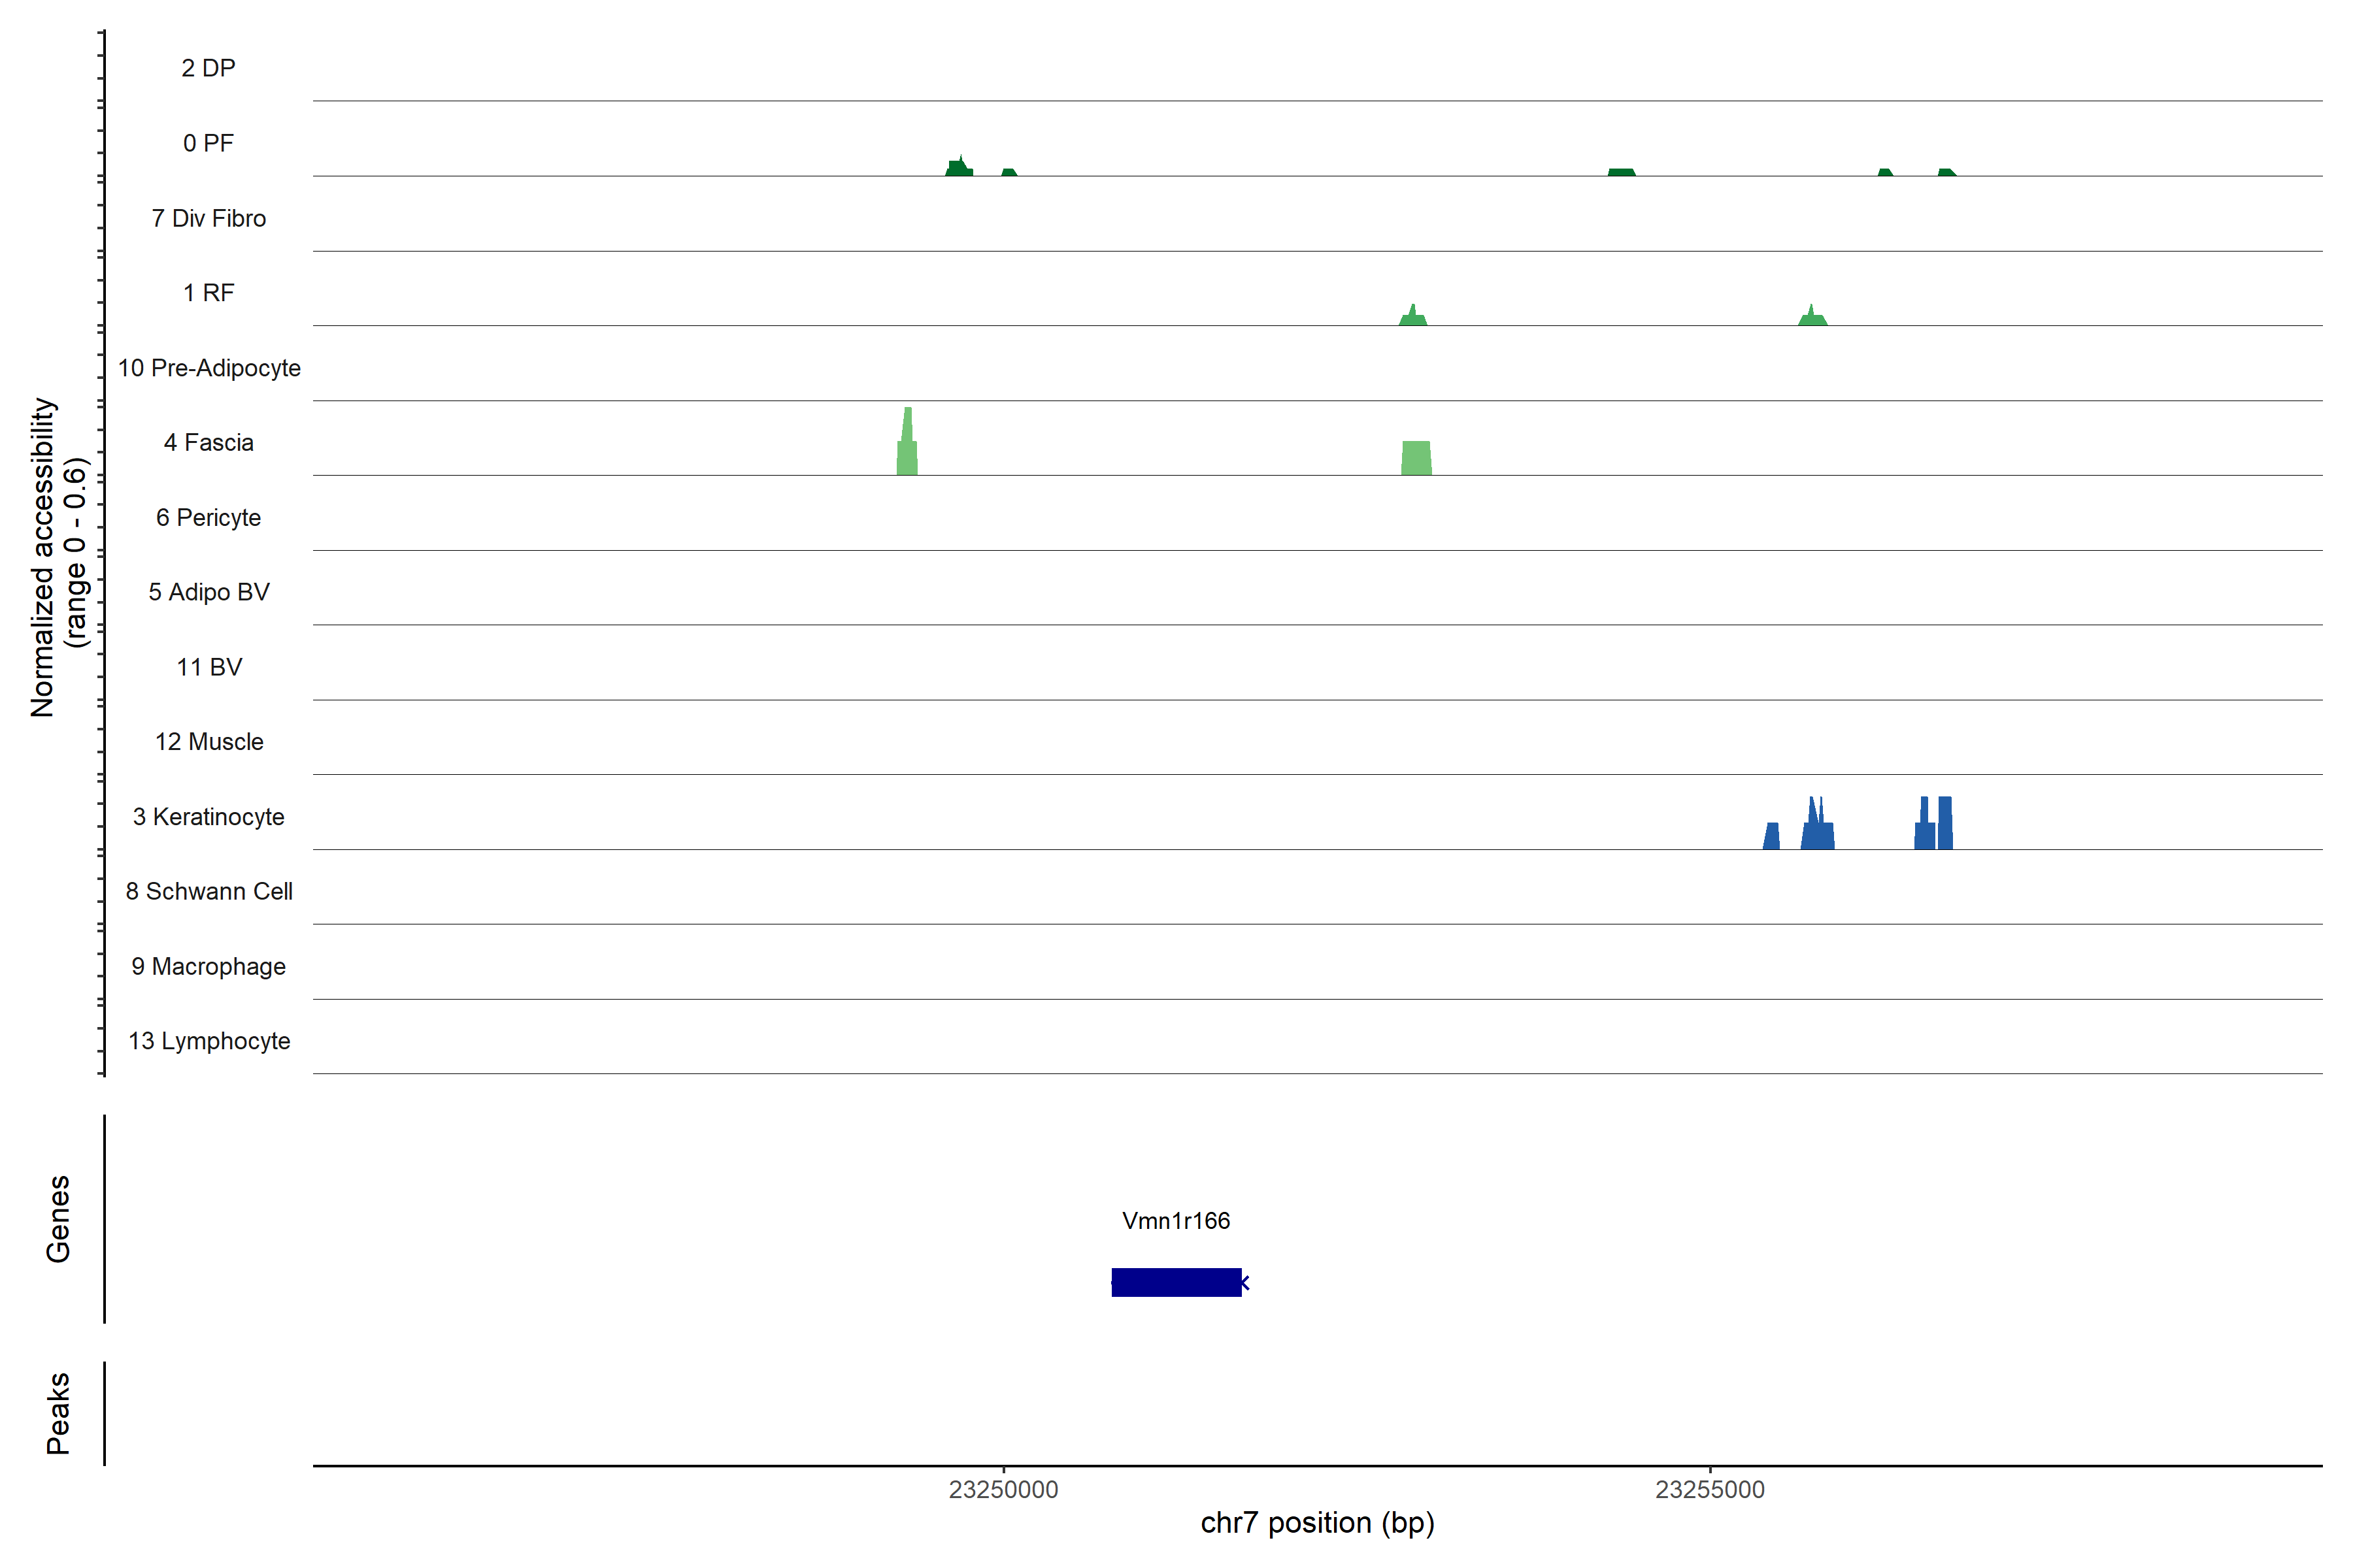The width and height of the screenshot is (2353, 1568).
Task: Select the 7 Div Fibro label
Action: (x=208, y=218)
